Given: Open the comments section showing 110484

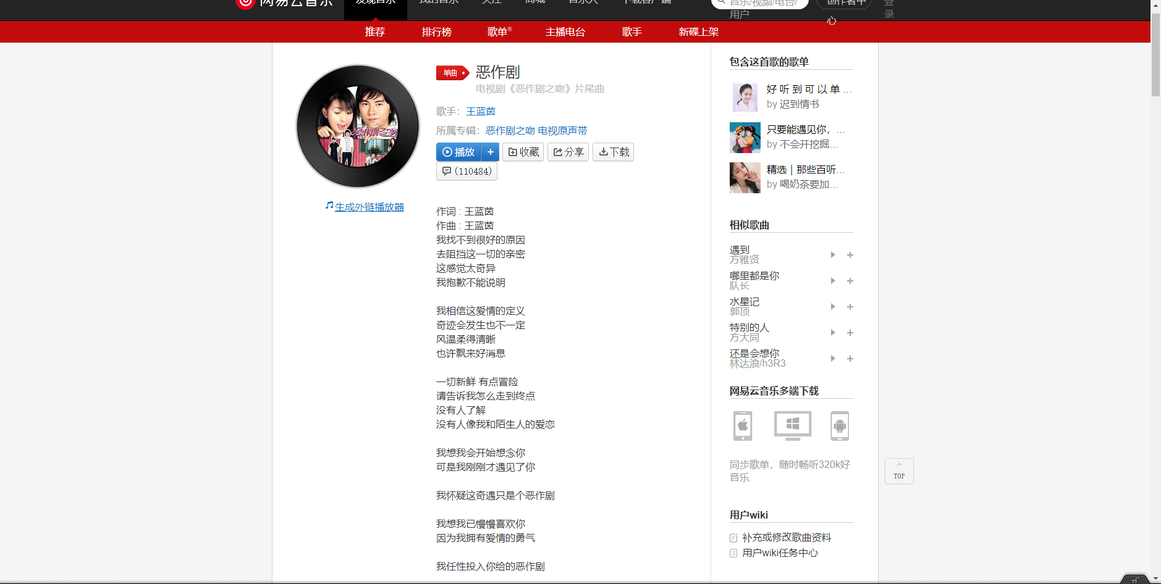Looking at the screenshot, I should pyautogui.click(x=467, y=171).
